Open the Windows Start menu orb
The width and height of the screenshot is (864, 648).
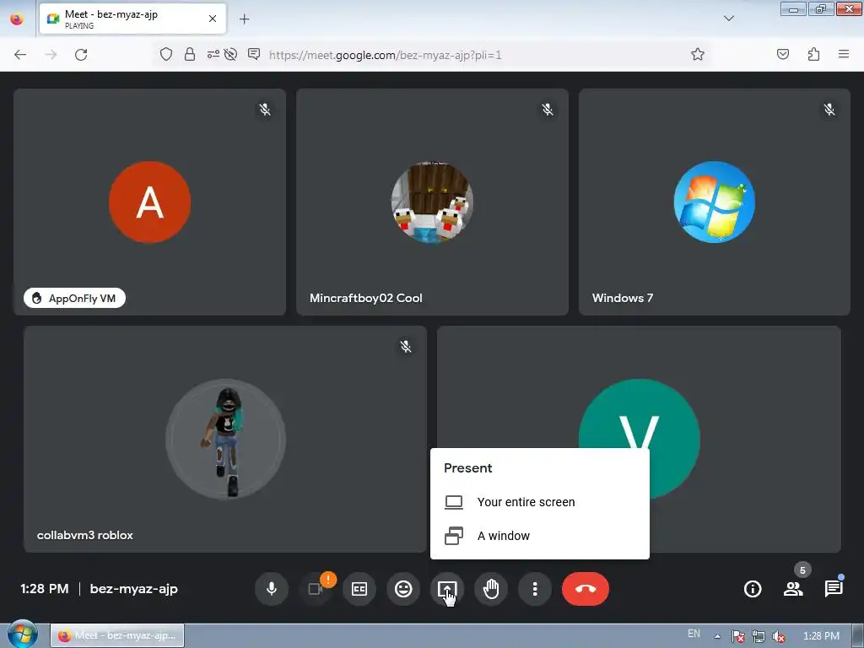coord(22,634)
